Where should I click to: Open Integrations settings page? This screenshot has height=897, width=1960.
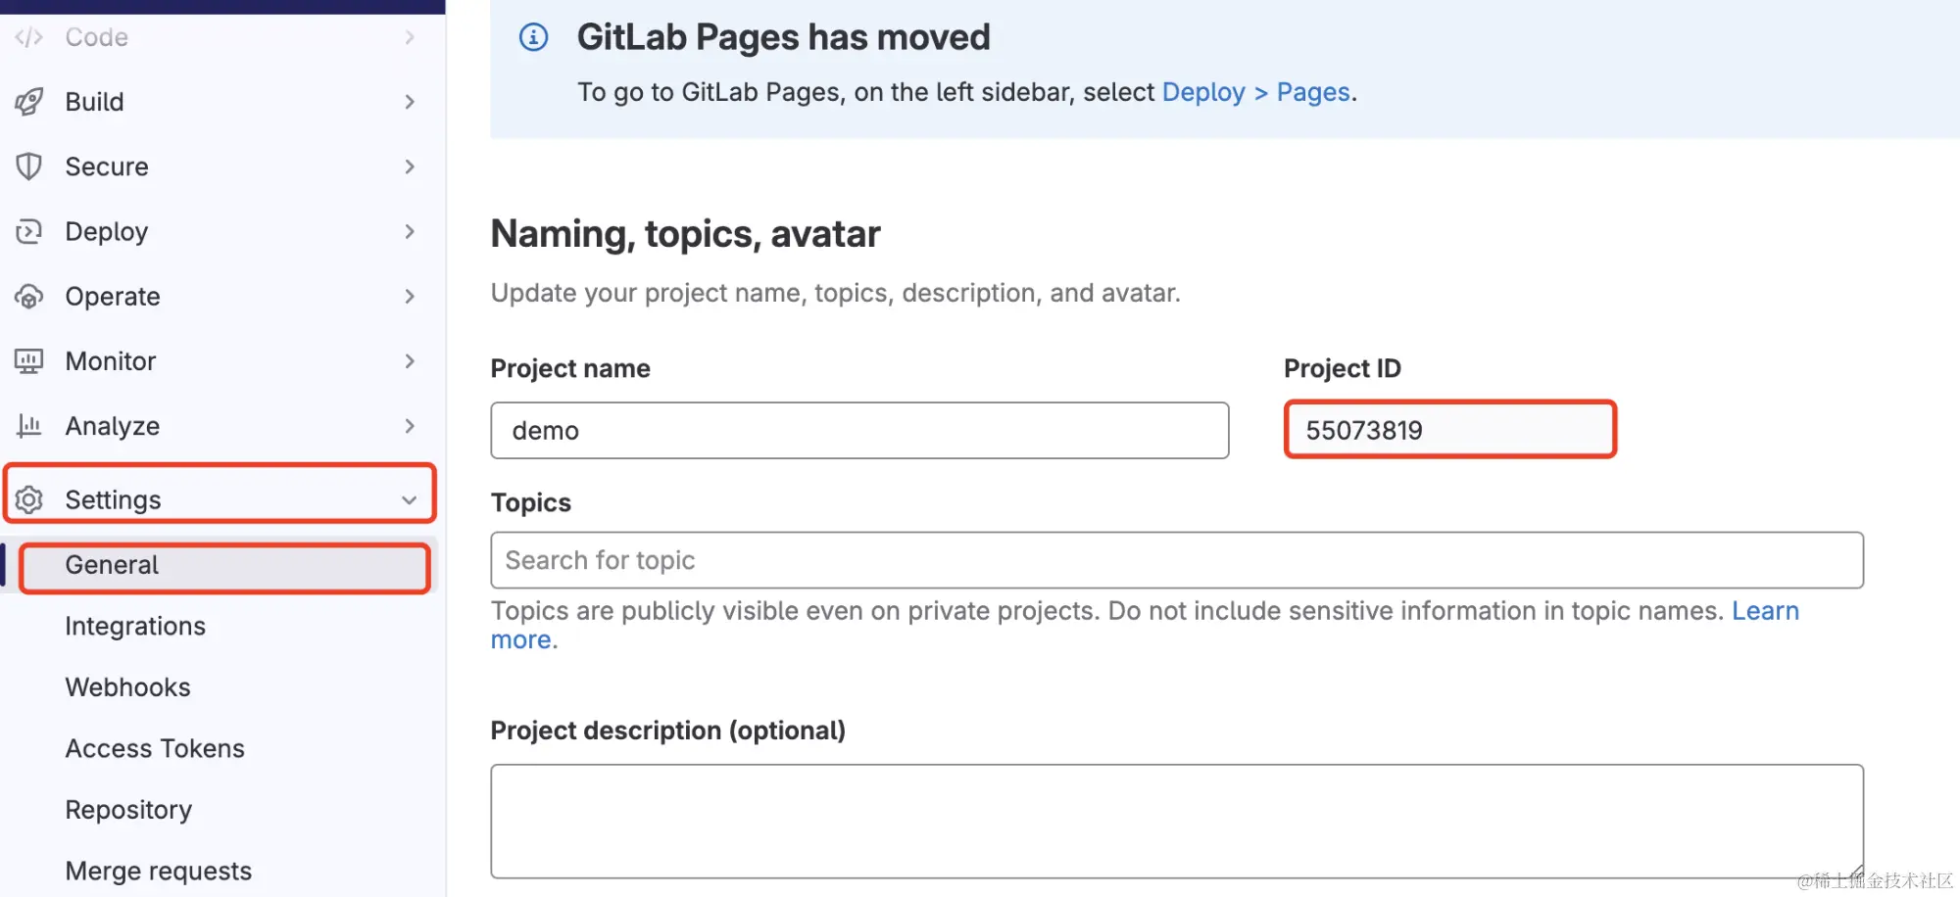pyautogui.click(x=135, y=627)
